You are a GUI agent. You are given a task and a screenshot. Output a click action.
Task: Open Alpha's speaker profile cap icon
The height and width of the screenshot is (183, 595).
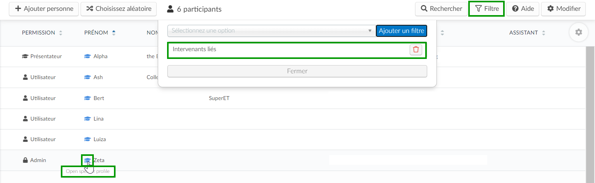[x=87, y=56]
